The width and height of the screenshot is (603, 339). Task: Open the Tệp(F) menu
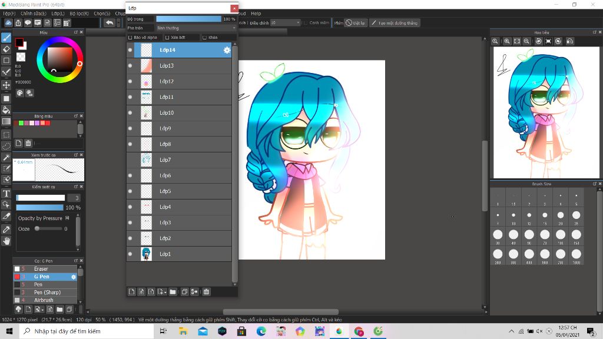(x=9, y=14)
